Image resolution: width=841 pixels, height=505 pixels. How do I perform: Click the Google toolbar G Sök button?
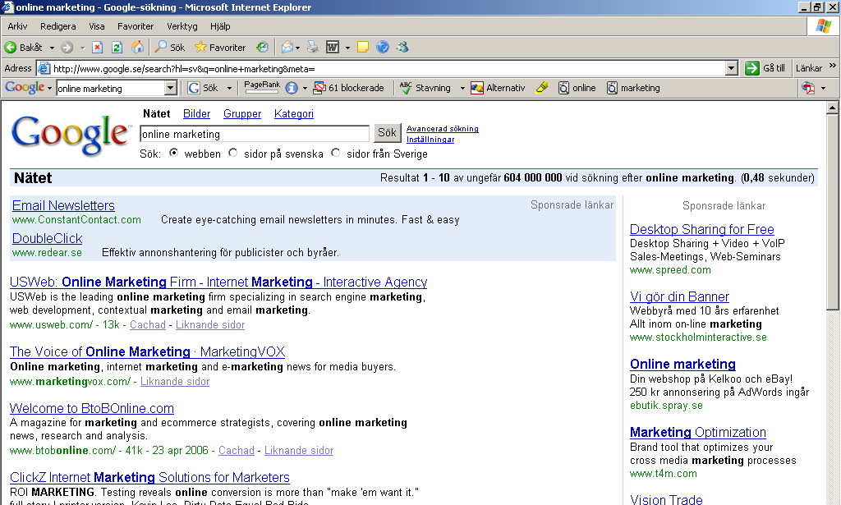point(203,88)
